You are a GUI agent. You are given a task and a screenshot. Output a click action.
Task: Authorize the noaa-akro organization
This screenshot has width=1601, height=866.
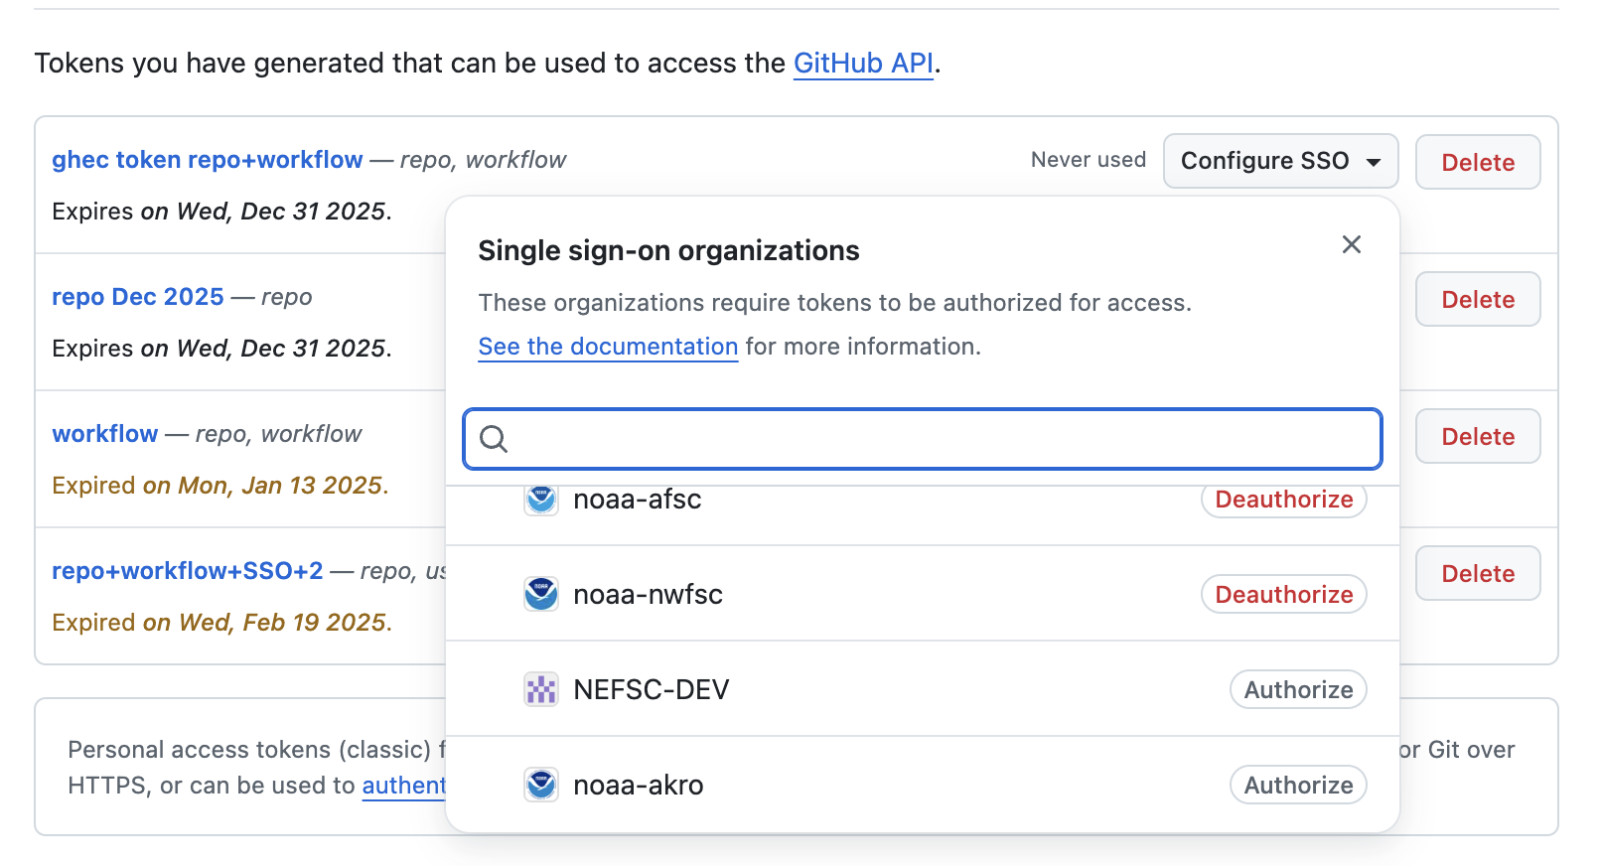point(1298,785)
